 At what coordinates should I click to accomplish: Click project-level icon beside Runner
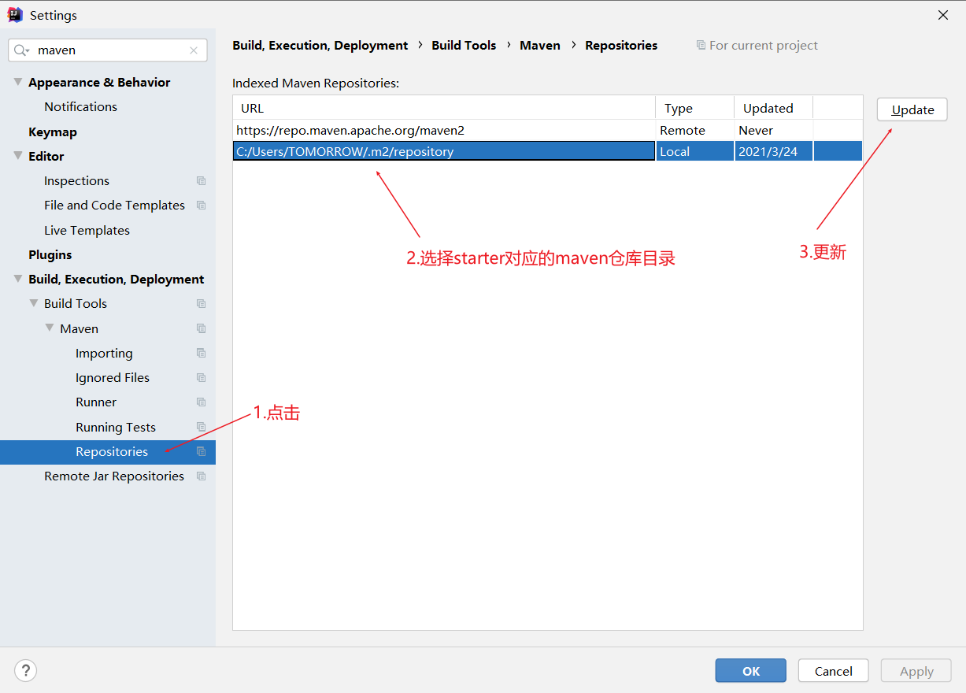[201, 402]
